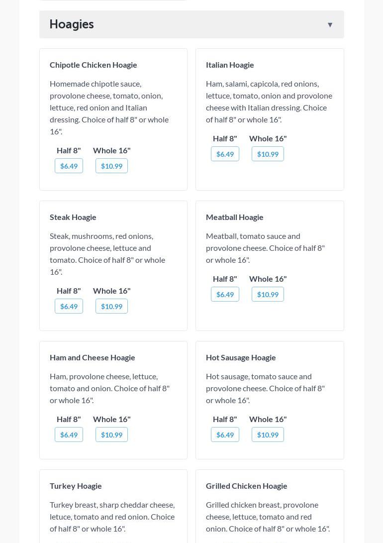Pick Meatball Hoagie half $6.49 button
Image resolution: width=383 pixels, height=543 pixels.
click(225, 294)
